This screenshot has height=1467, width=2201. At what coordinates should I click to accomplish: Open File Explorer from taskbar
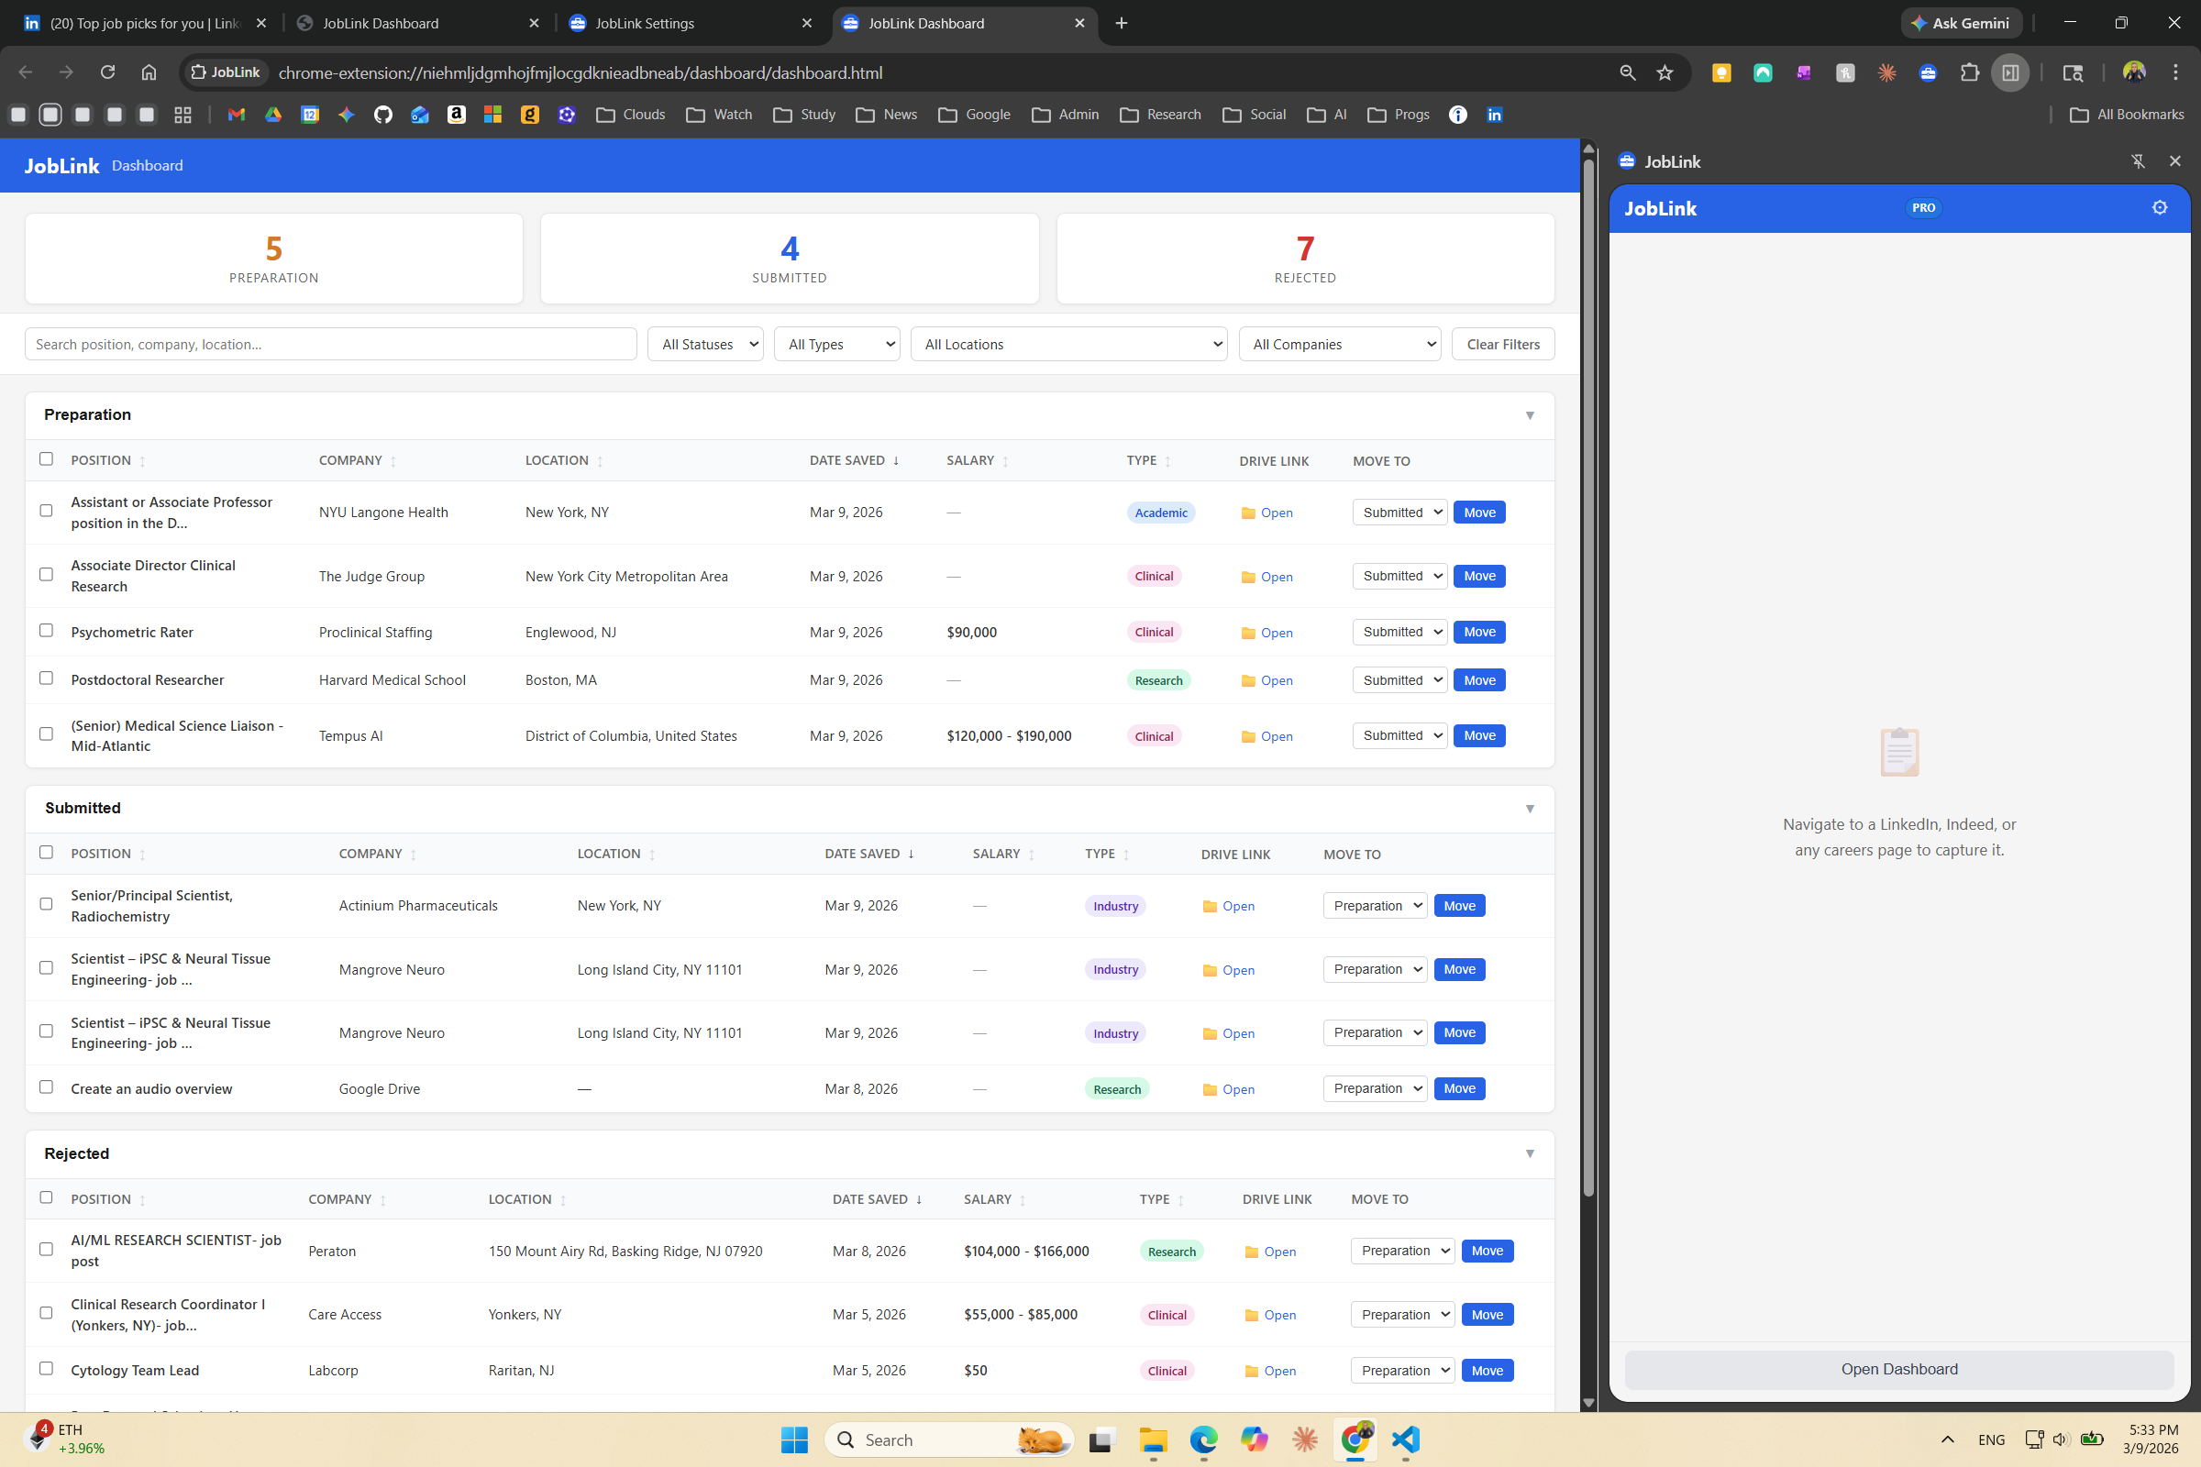(x=1153, y=1439)
